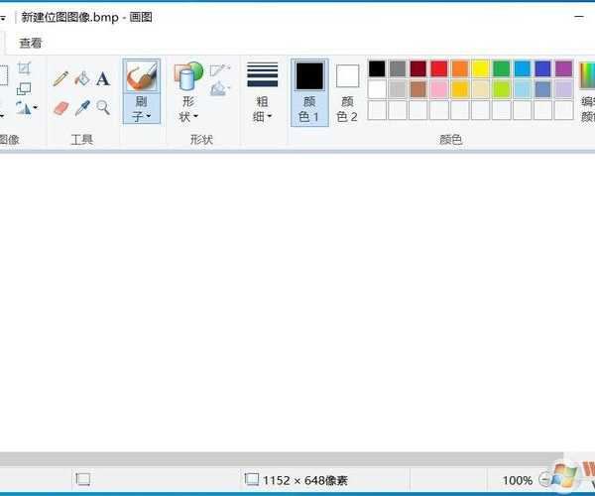Pick the light gray color swatch

tap(398, 89)
